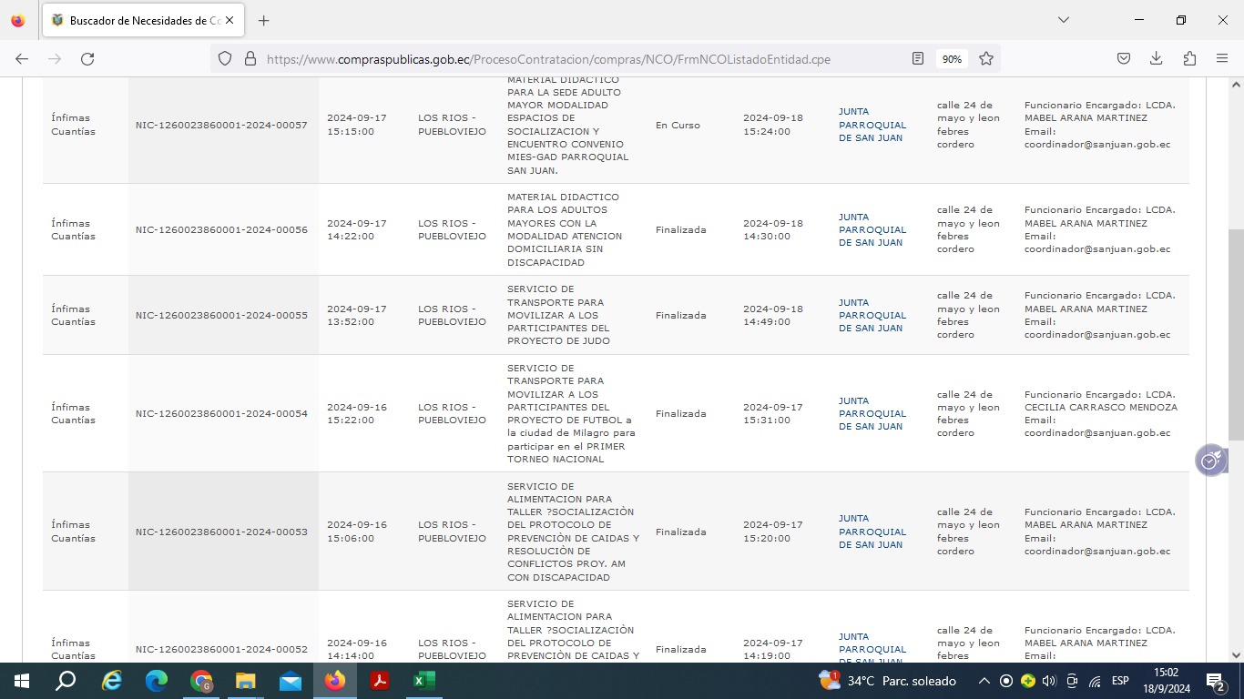Save page to Pocket
The height and width of the screenshot is (699, 1244).
[1124, 59]
